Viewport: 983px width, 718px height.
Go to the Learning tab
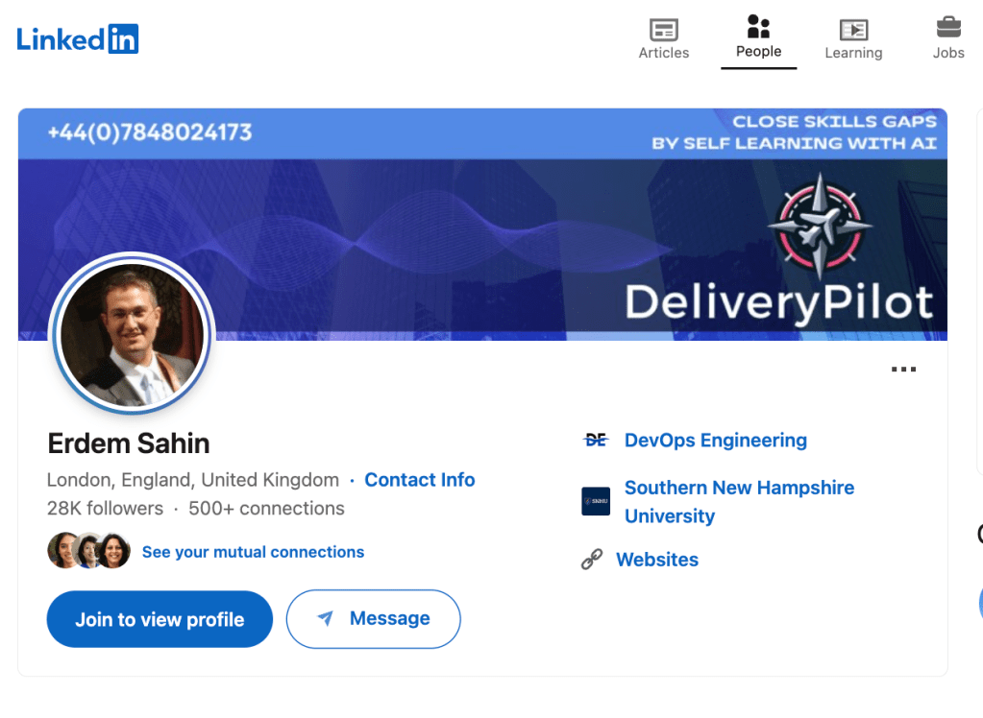853,38
